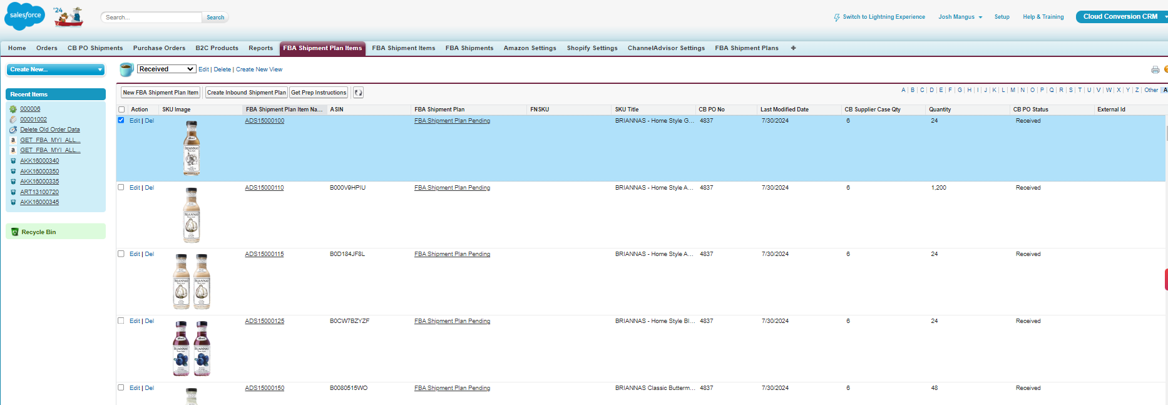Filter list by Other in alphabet bar
This screenshot has height=405, width=1168.
point(1151,90)
